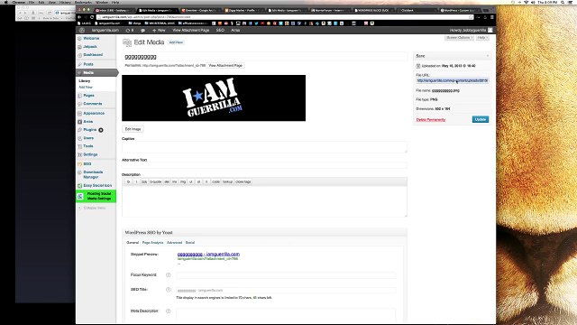Open the Welcome sidebar item

91,38
